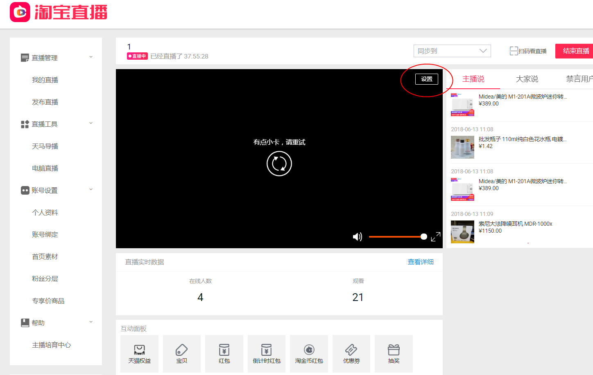Click the 账号设置 sidebar section icon
Viewport: 593px width, 375px height.
pyautogui.click(x=25, y=190)
